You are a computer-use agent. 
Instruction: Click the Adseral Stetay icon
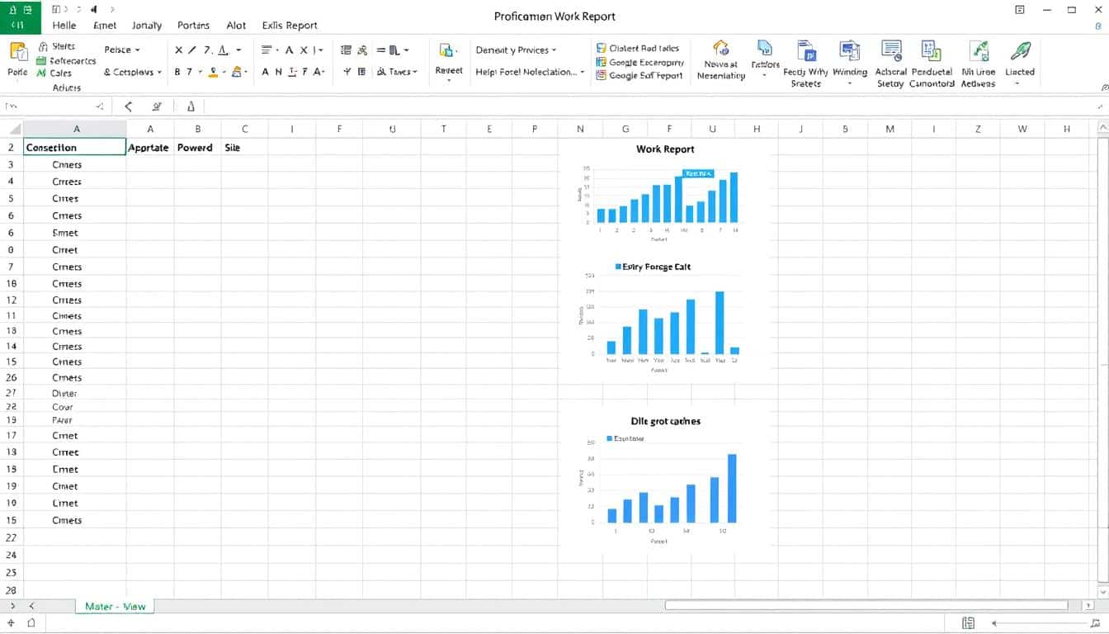890,50
